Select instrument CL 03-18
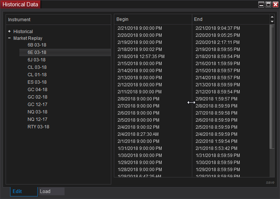The height and width of the screenshot is (199, 280). point(37,67)
